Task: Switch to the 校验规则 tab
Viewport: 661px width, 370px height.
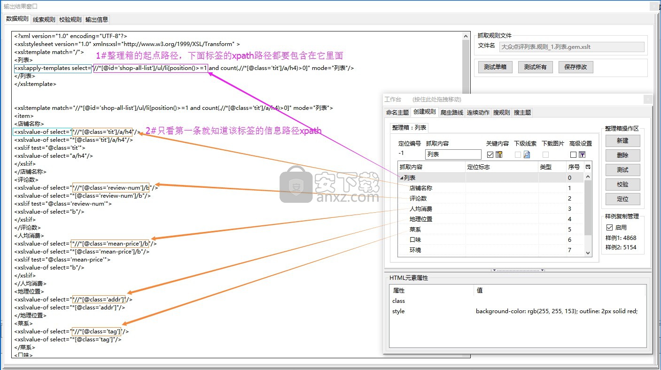Action: point(70,19)
